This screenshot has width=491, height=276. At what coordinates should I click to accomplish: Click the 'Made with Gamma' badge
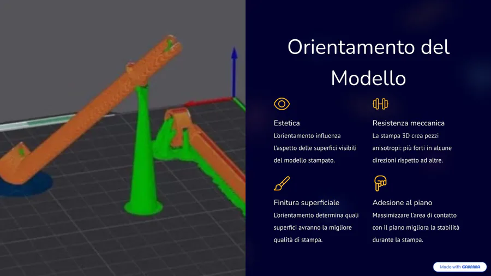[x=459, y=267]
